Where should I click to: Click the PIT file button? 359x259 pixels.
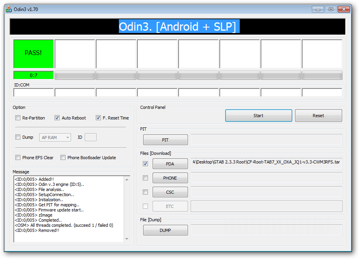point(165,140)
